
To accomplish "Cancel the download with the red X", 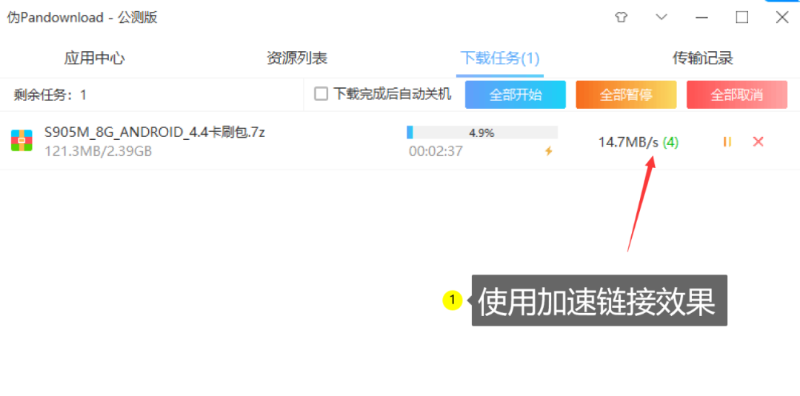I will coord(759,141).
